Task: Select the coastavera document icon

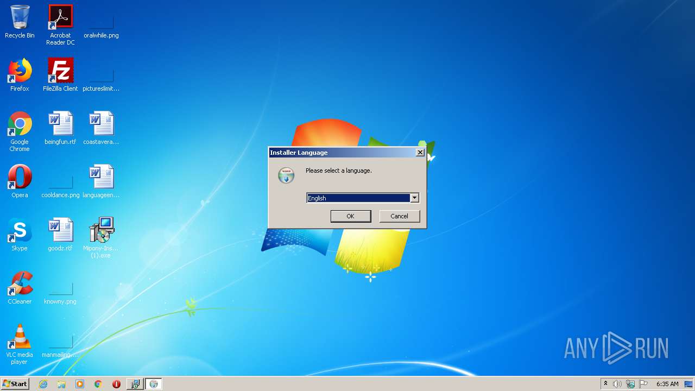Action: click(101, 128)
